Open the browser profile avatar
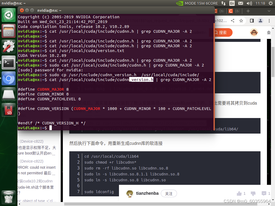The width and height of the screenshot is (275, 206). (260, 21)
